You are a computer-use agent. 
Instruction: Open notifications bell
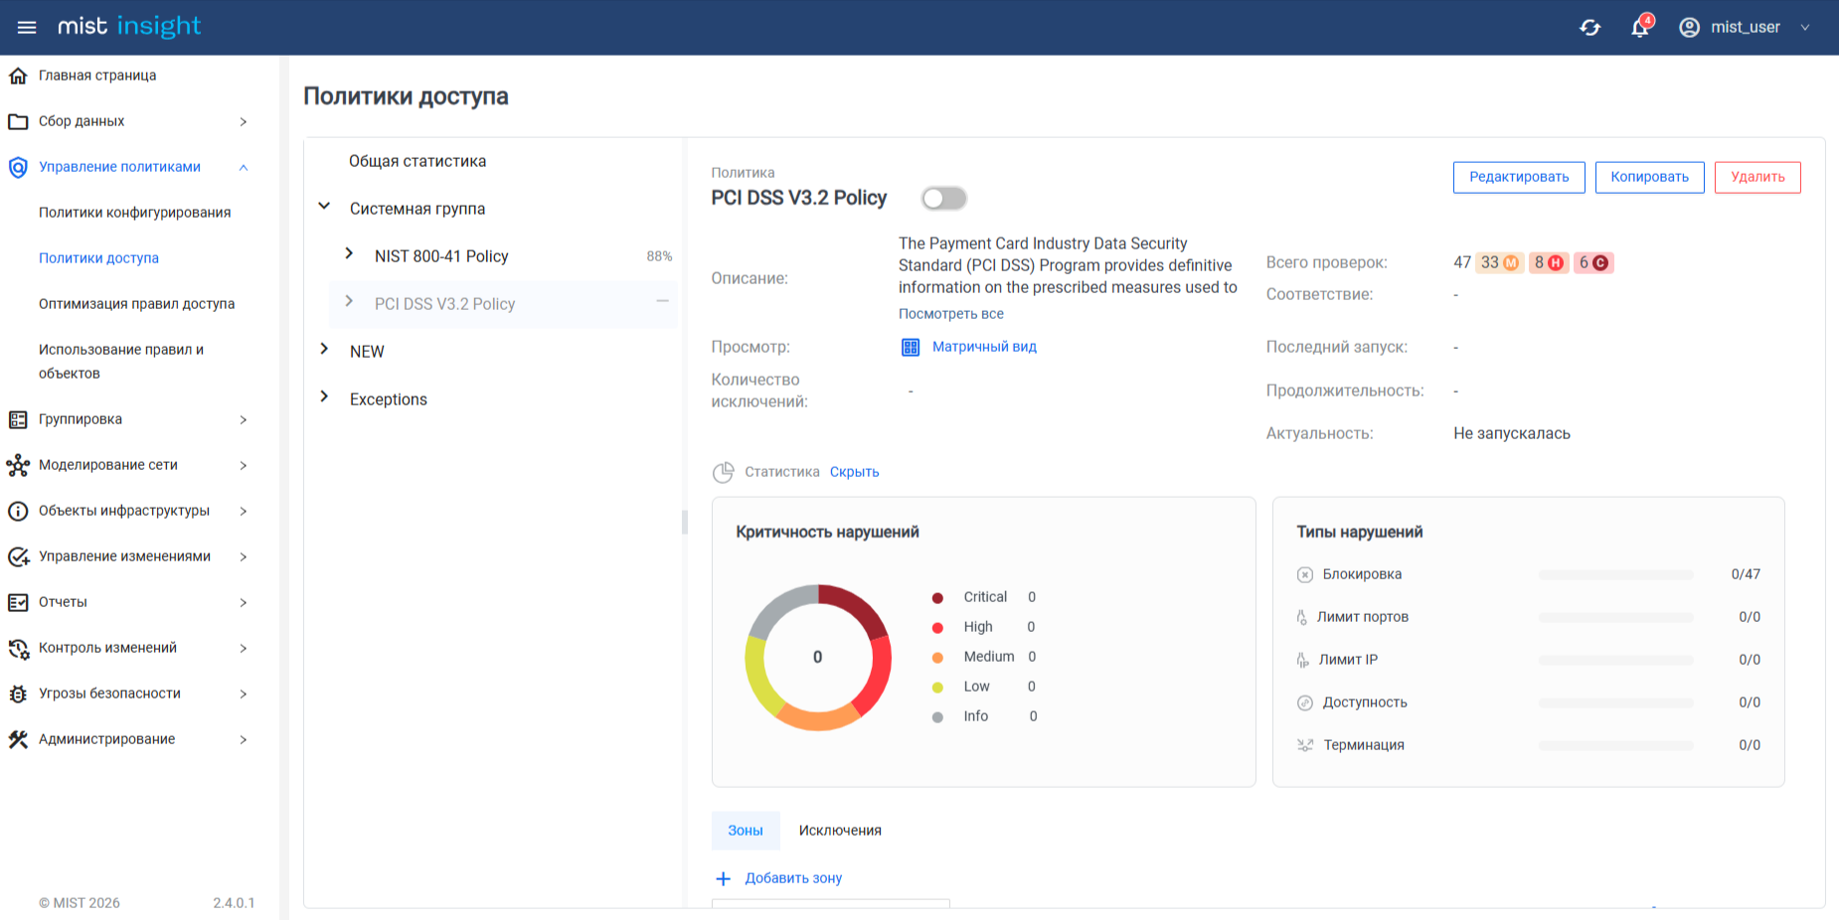click(1640, 27)
